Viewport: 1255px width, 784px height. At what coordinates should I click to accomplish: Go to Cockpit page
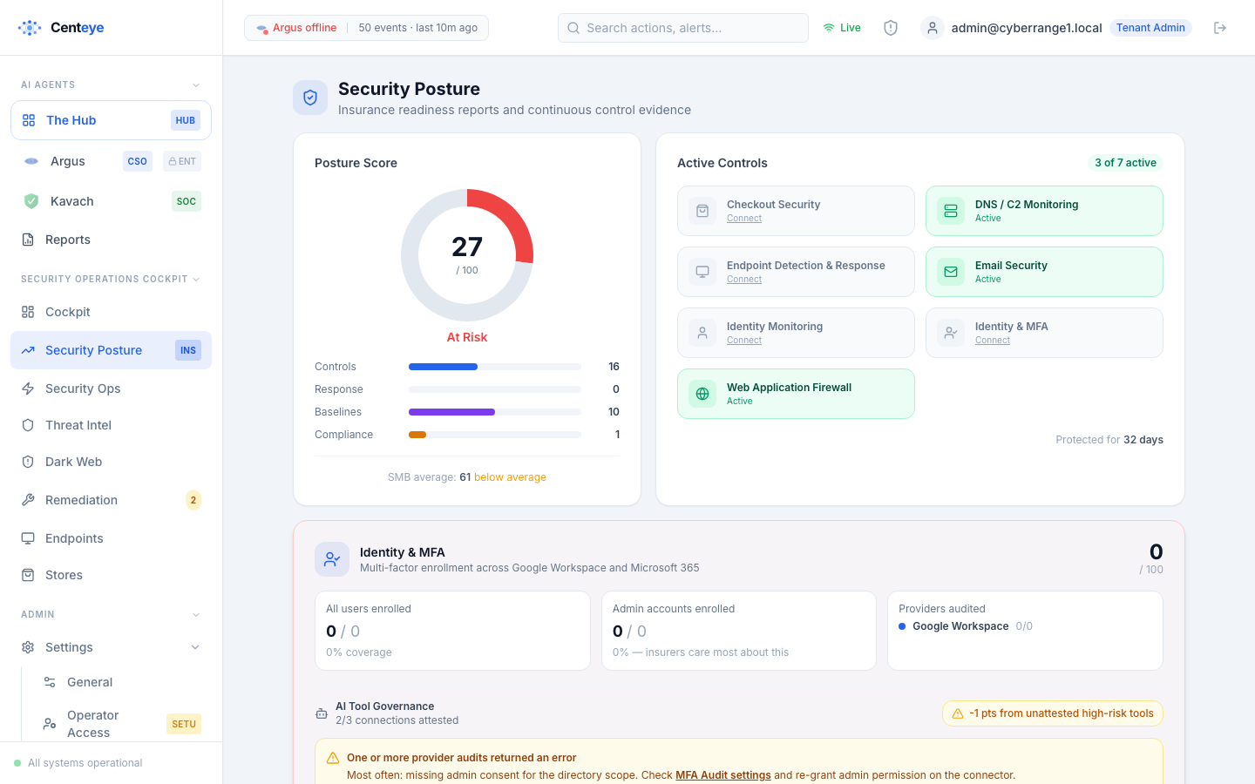pyautogui.click(x=111, y=312)
